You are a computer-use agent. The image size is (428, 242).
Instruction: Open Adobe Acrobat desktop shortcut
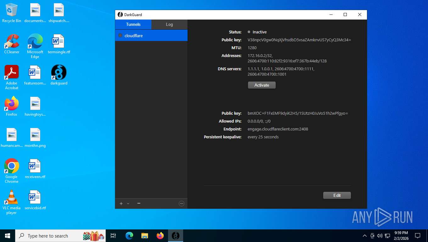tap(12, 78)
